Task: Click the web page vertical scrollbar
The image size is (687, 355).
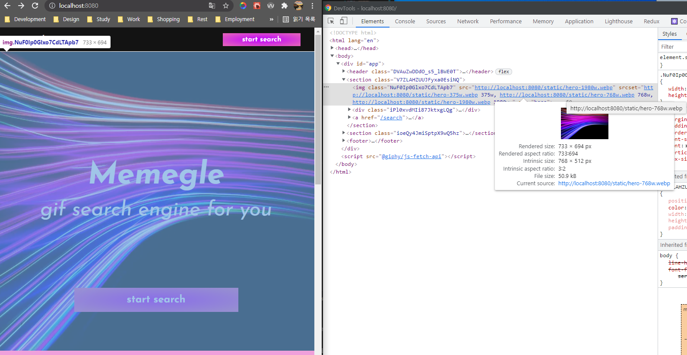Action: [318, 110]
